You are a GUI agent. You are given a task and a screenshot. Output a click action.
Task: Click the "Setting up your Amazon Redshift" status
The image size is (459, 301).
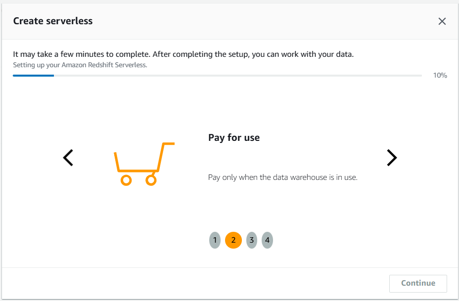[80, 65]
